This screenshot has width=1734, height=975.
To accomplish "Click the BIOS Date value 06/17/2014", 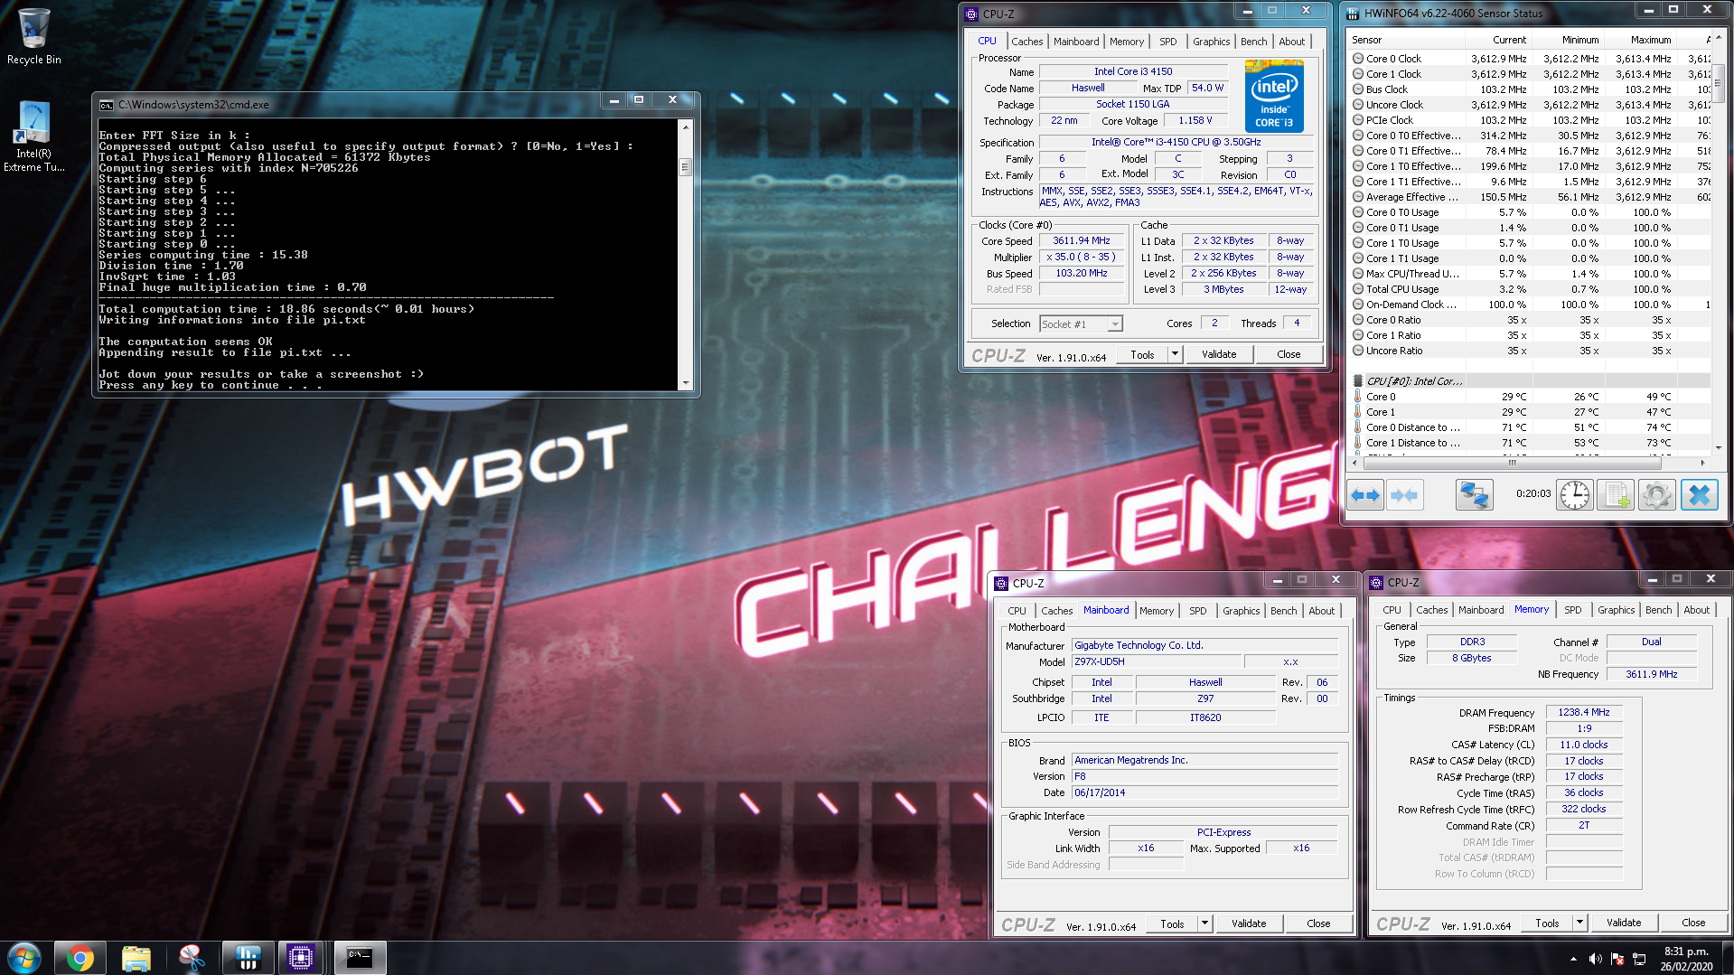I will (x=1204, y=792).
